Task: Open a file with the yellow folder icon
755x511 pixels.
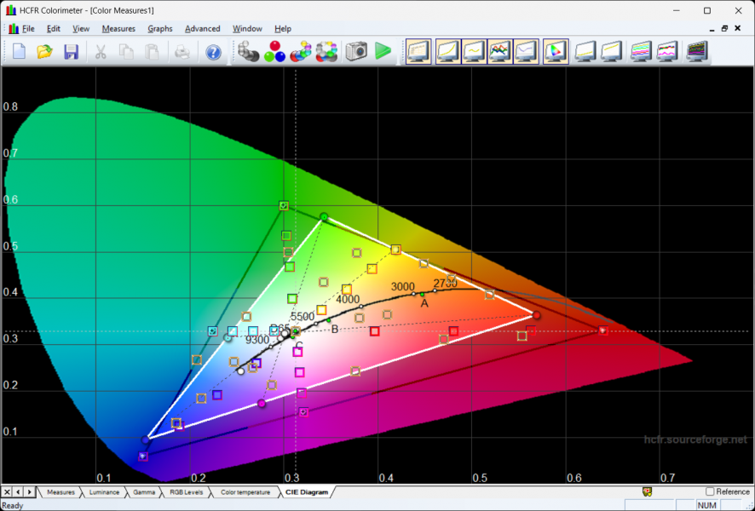Action: pos(44,52)
